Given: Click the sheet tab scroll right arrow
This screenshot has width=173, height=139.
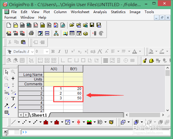Looking at the screenshot, I should (26, 115).
